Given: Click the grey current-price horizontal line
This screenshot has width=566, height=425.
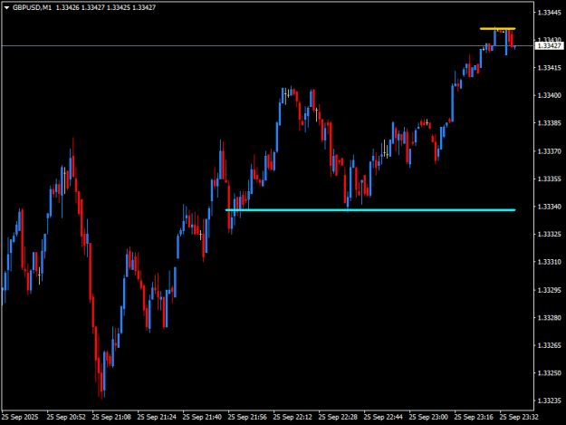Looking at the screenshot, I should point(267,46).
